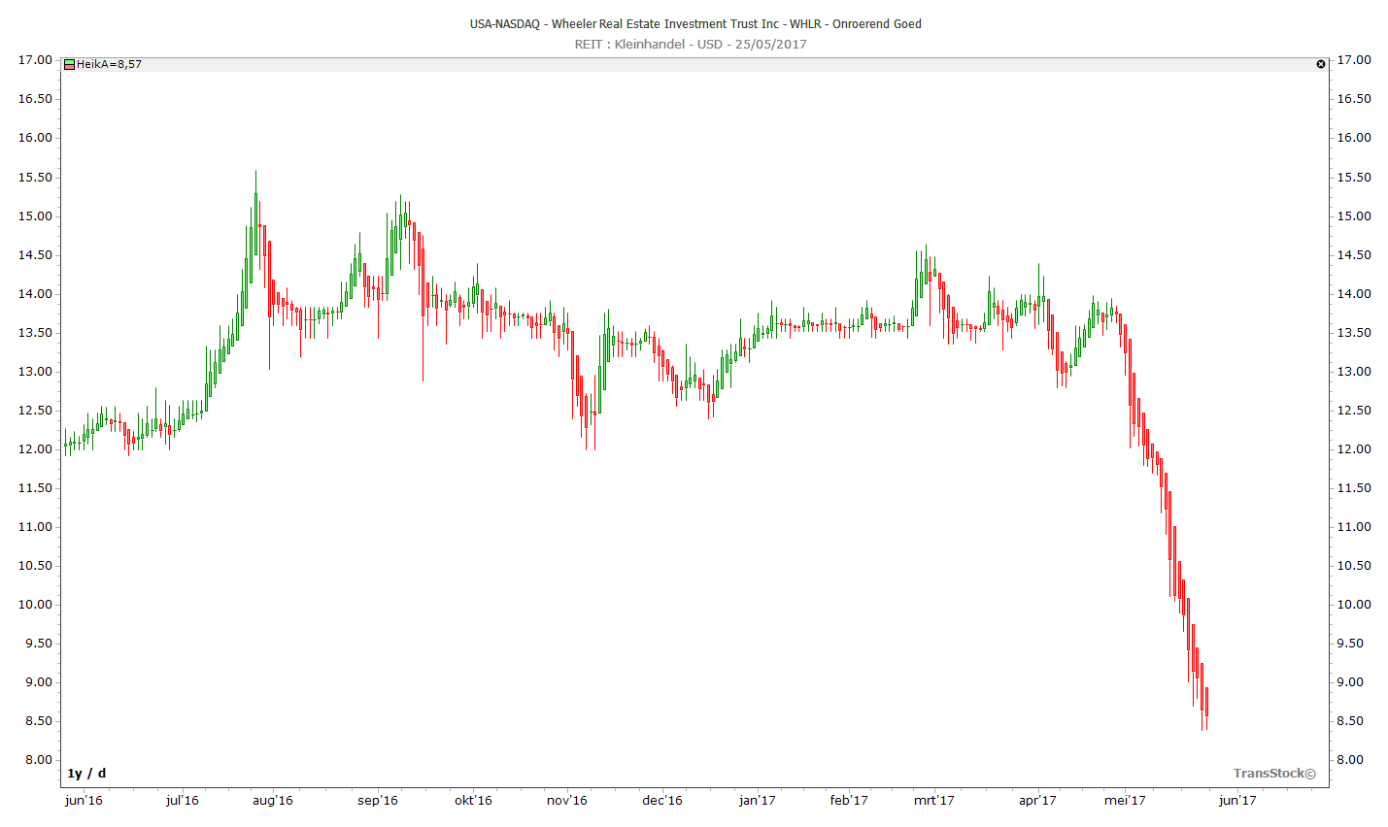Screen dimensions: 1388x827
Task: Click 15.00 on the right price axis
Action: point(1354,216)
